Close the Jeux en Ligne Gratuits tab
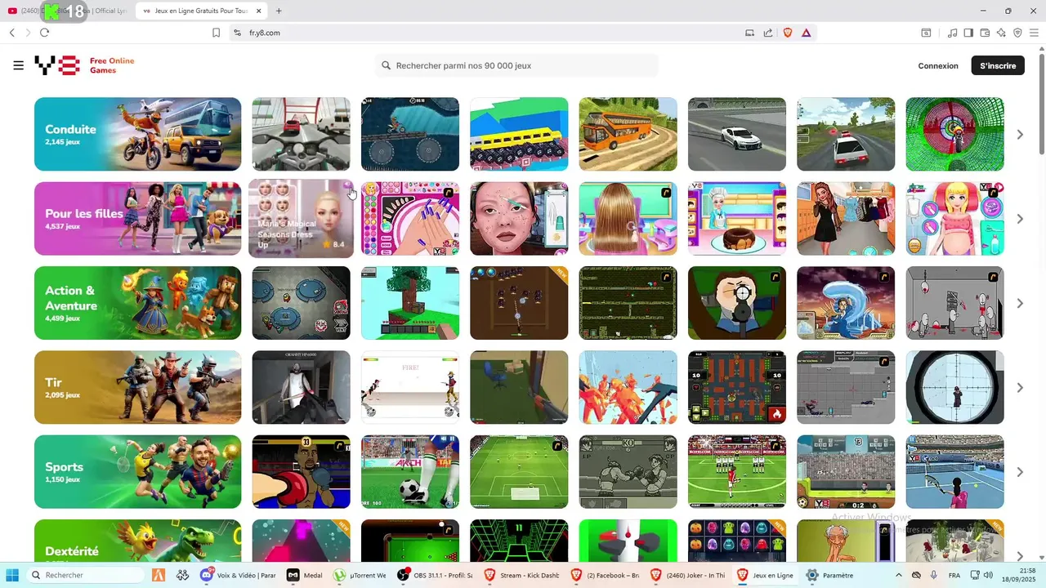 coord(259,11)
